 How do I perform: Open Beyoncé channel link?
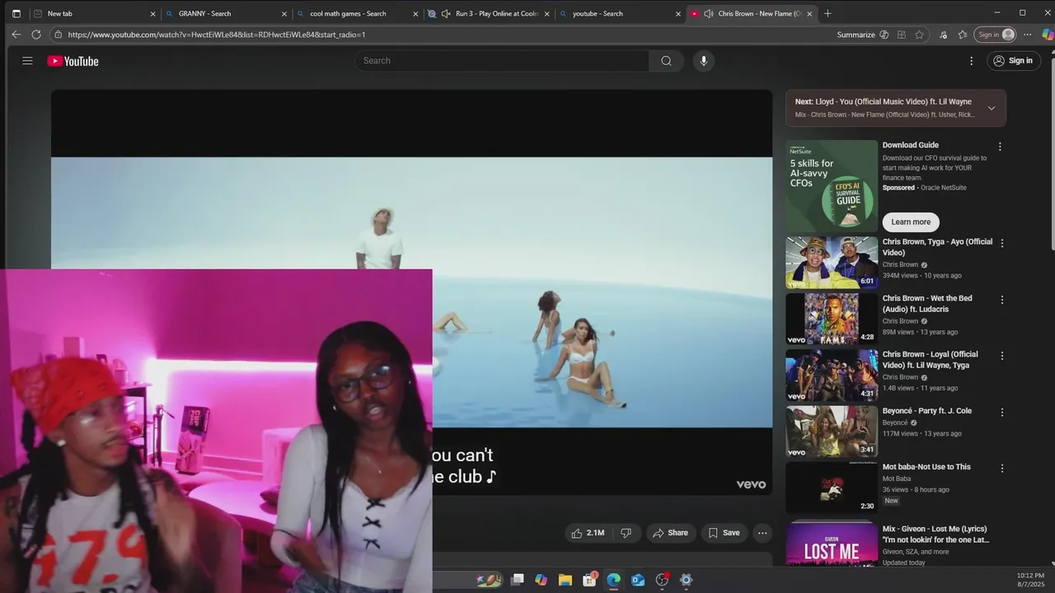[x=897, y=423]
